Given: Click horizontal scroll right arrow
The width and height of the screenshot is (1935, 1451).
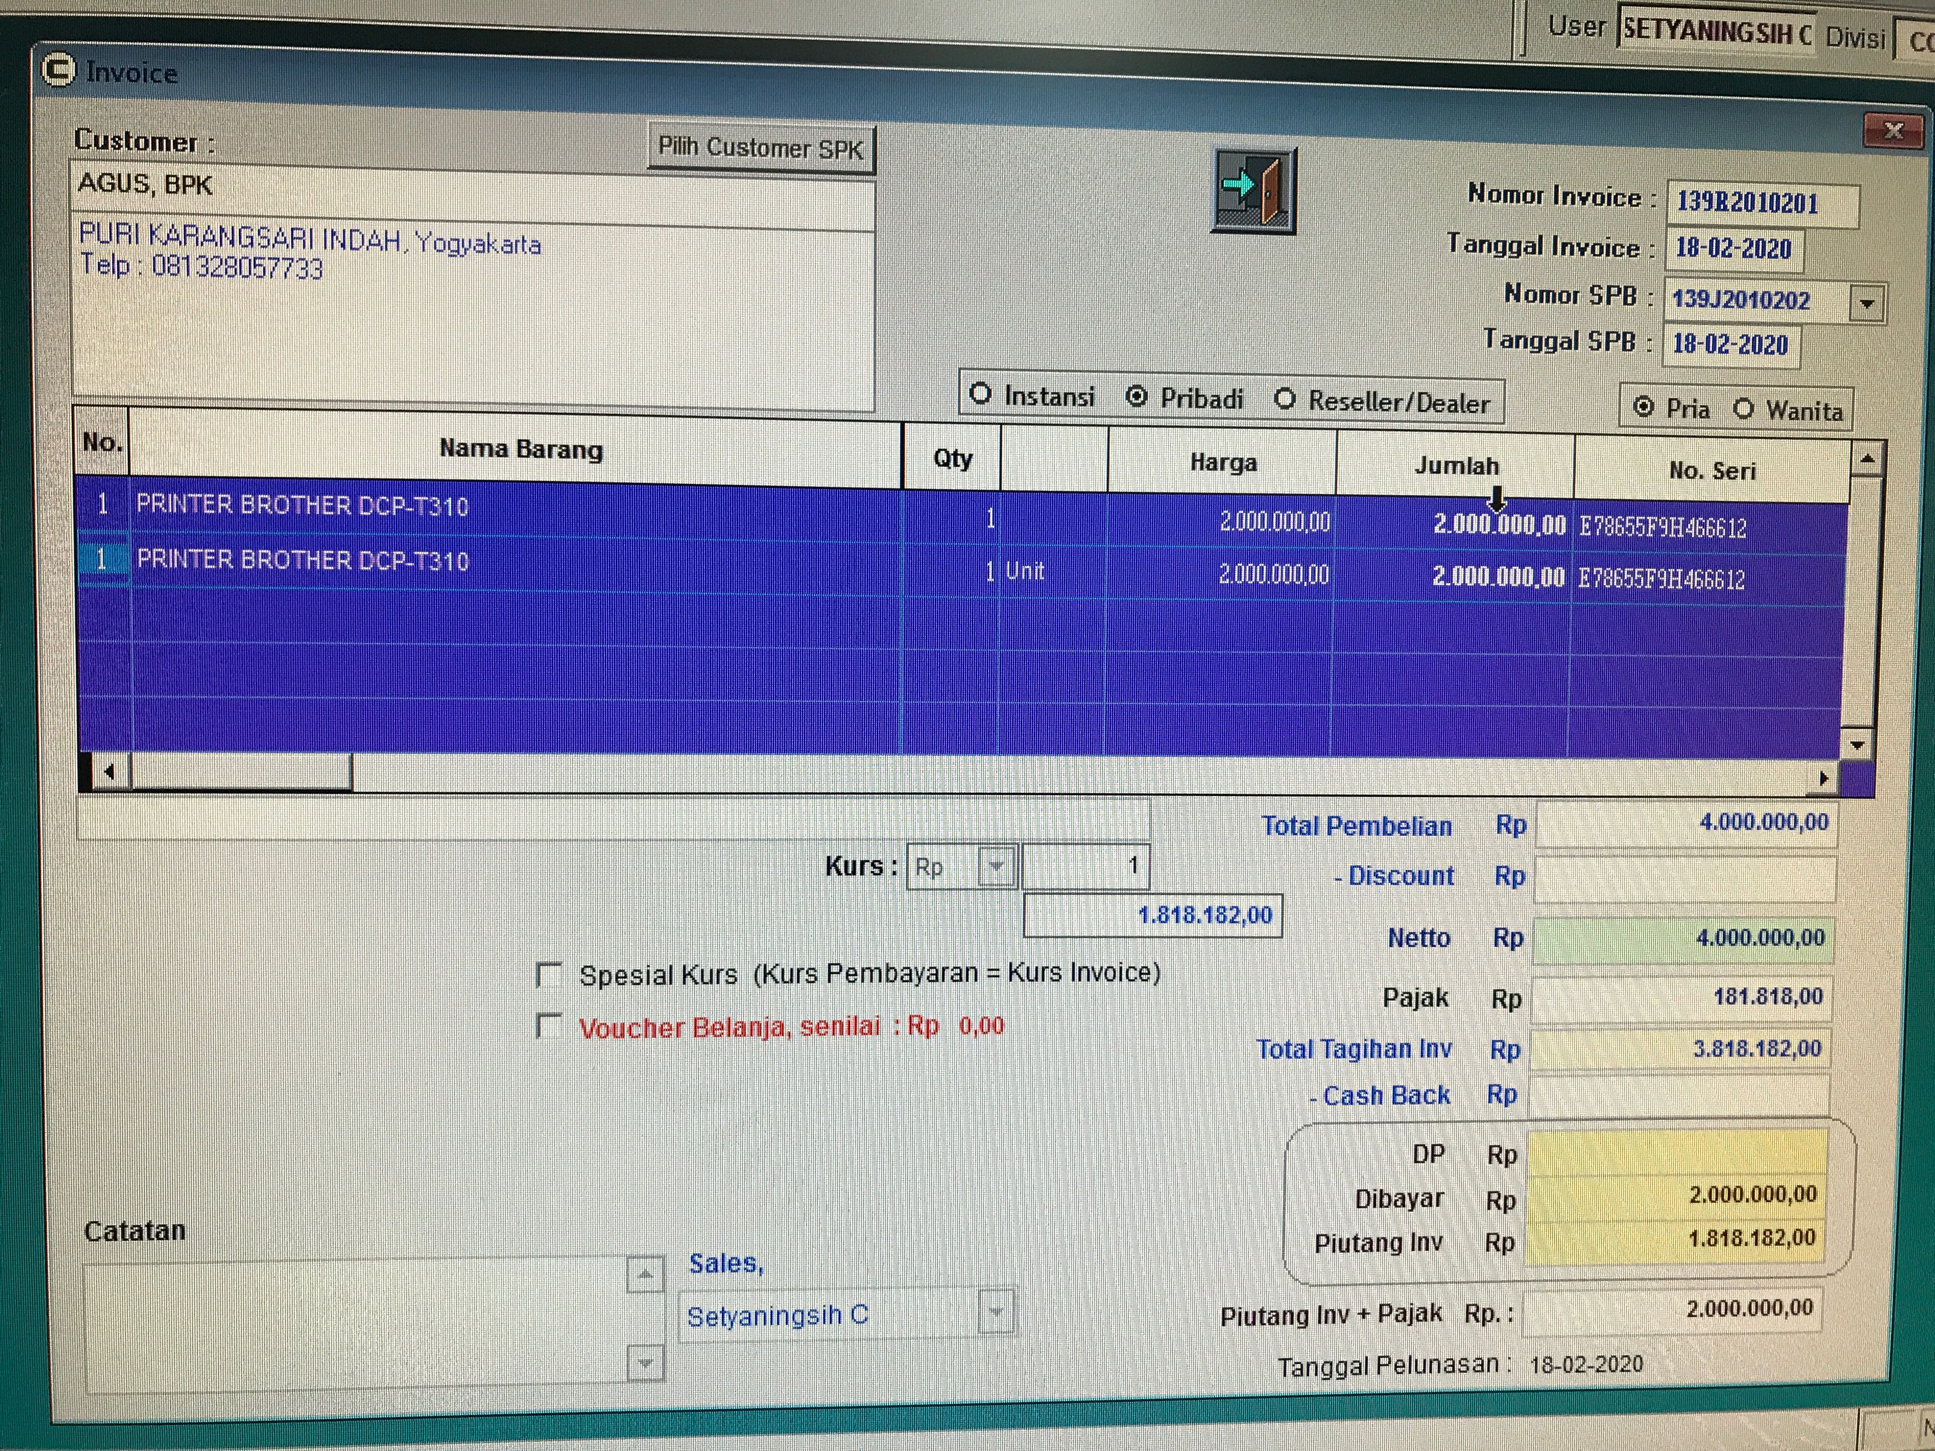Looking at the screenshot, I should 1823,777.
